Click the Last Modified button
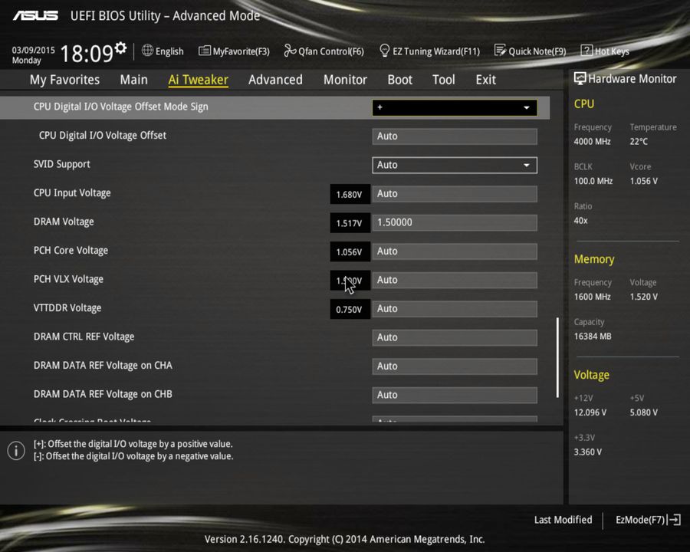The height and width of the screenshot is (552, 690). 563,519
